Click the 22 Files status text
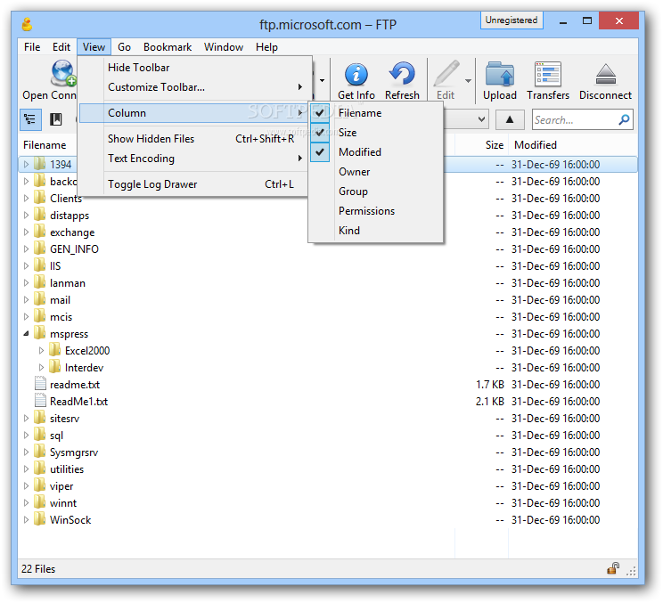Viewport: 663px width, 603px height. (38, 569)
